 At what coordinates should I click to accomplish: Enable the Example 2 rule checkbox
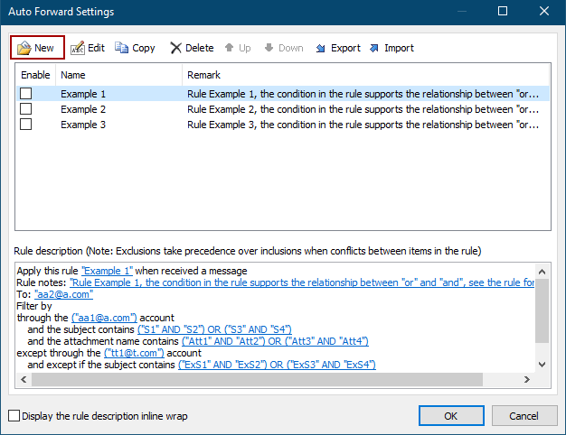pos(25,109)
